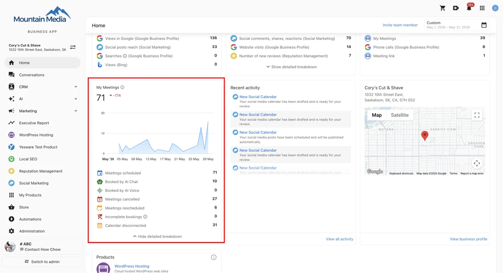Click Social posts reach row
Image resolution: width=503 pixels, height=273 pixels.
click(x=157, y=47)
